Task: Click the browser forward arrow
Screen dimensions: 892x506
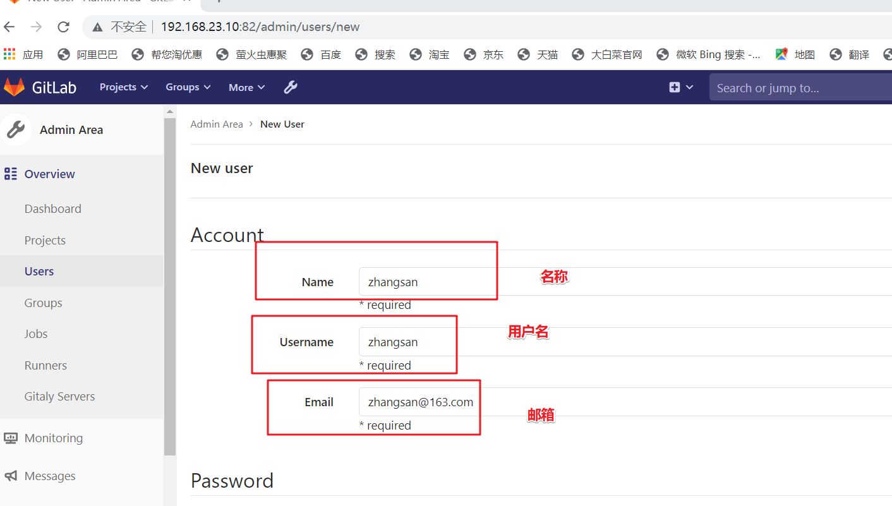Action: (36, 27)
